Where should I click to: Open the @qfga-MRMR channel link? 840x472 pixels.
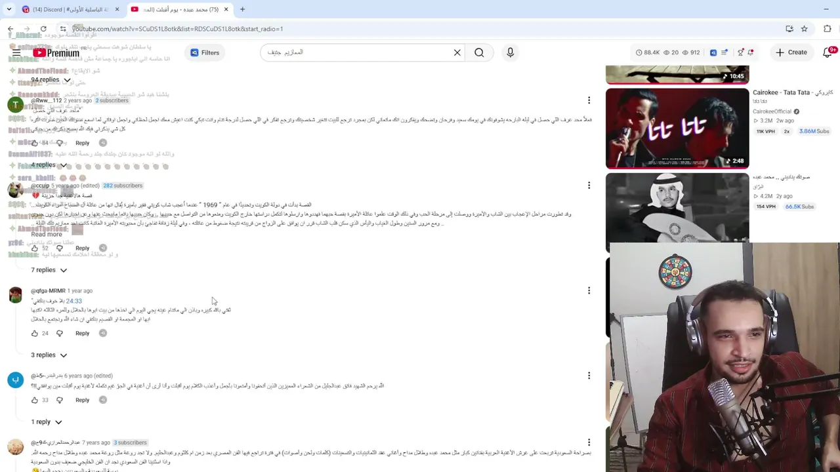[x=48, y=291]
